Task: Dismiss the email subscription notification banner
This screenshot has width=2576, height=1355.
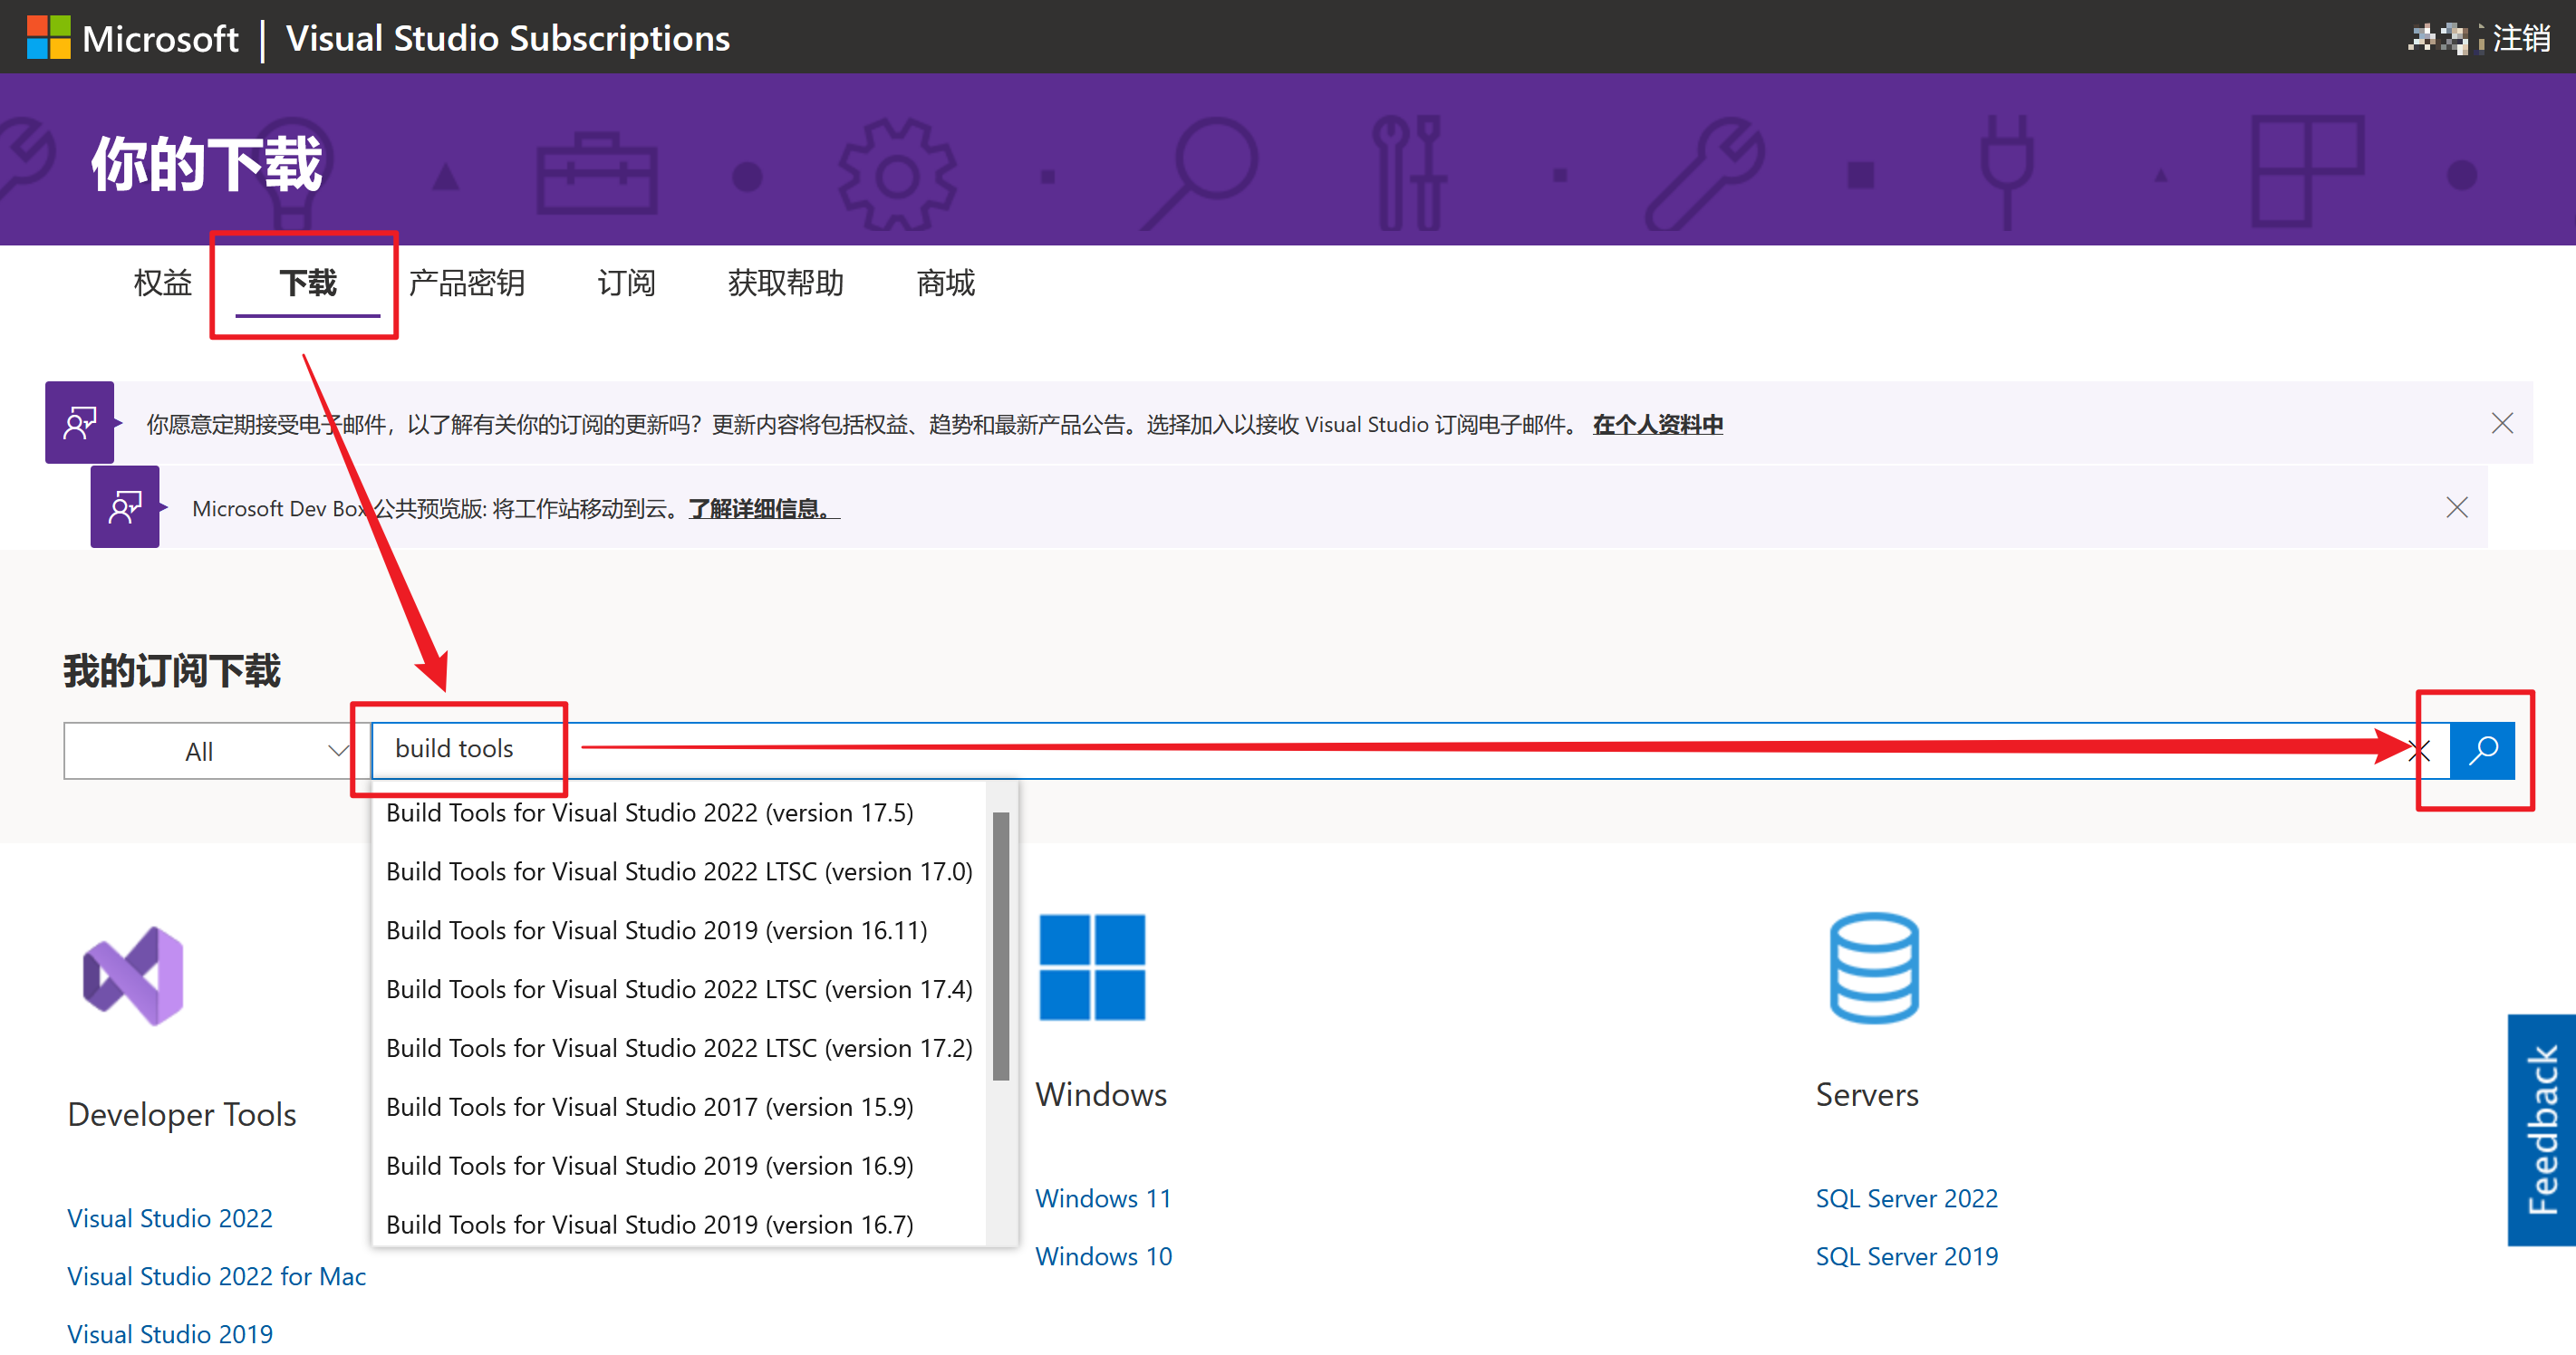Action: [2502, 424]
